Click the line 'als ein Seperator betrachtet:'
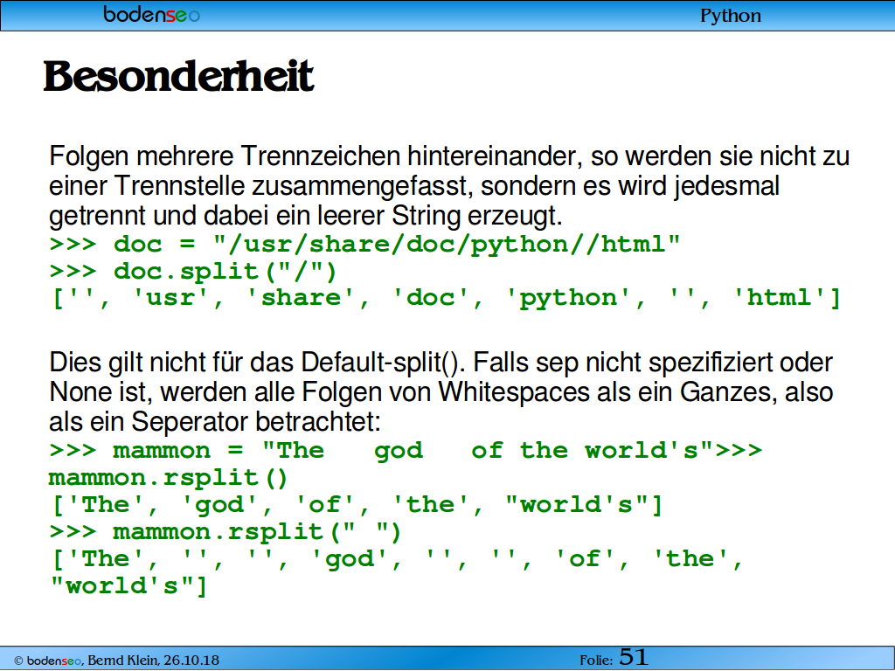895x671 pixels. point(215,422)
